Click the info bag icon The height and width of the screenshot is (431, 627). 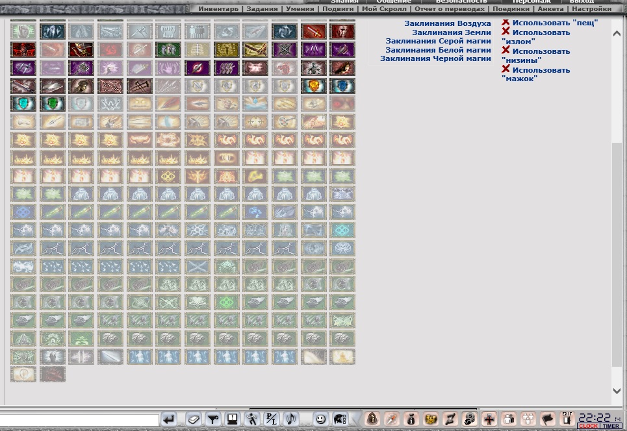pyautogui.click(x=411, y=419)
